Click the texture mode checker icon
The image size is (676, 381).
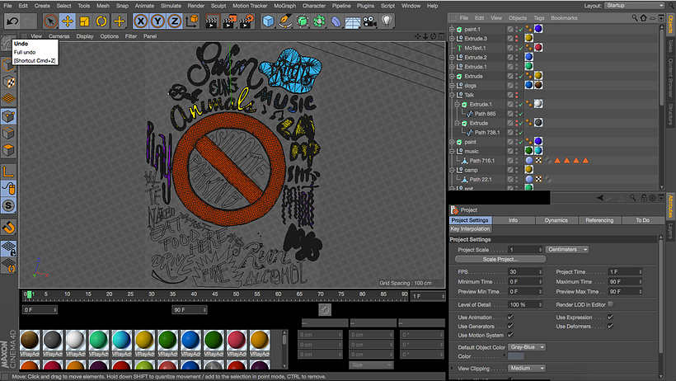8,82
